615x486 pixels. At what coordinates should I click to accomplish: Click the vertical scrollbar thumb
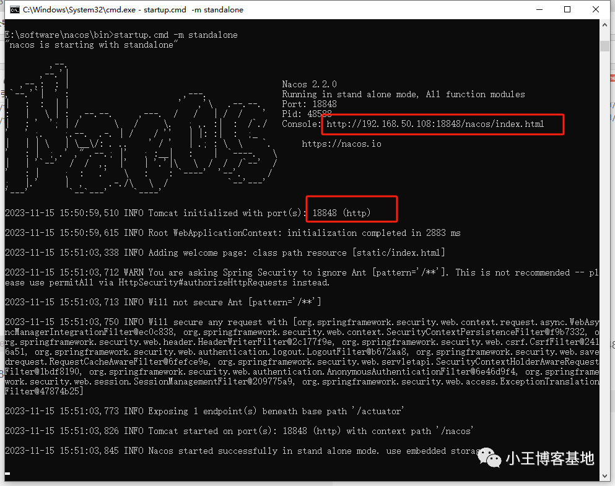(x=604, y=46)
